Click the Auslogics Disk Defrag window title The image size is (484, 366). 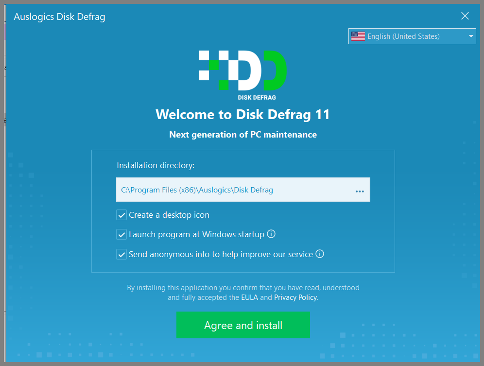pos(60,17)
